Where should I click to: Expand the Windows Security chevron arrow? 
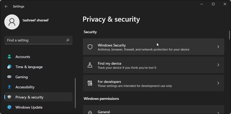click(218, 47)
